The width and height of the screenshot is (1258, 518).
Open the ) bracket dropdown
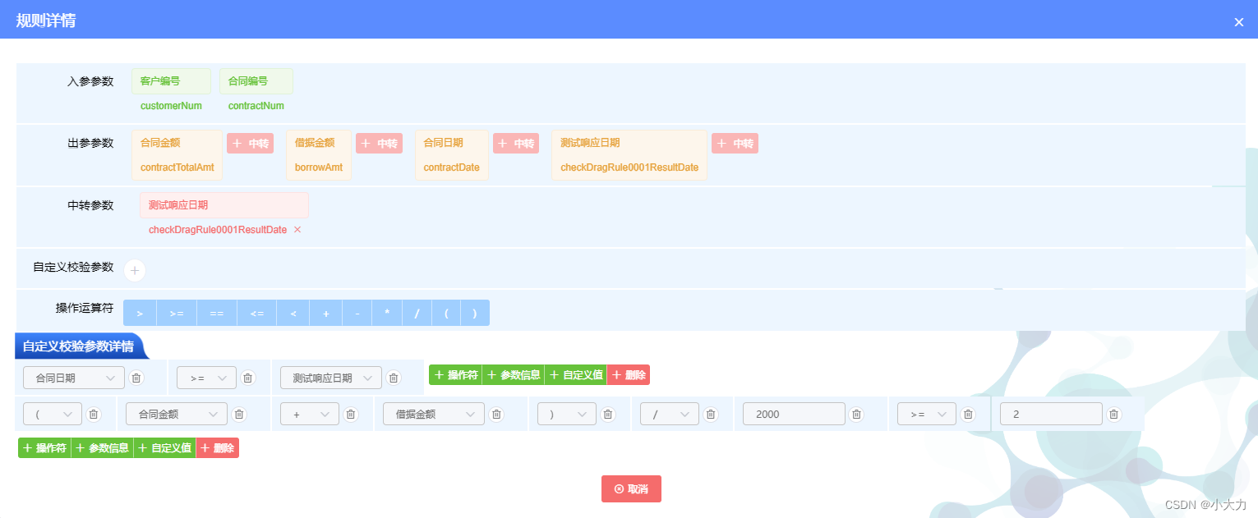point(567,415)
